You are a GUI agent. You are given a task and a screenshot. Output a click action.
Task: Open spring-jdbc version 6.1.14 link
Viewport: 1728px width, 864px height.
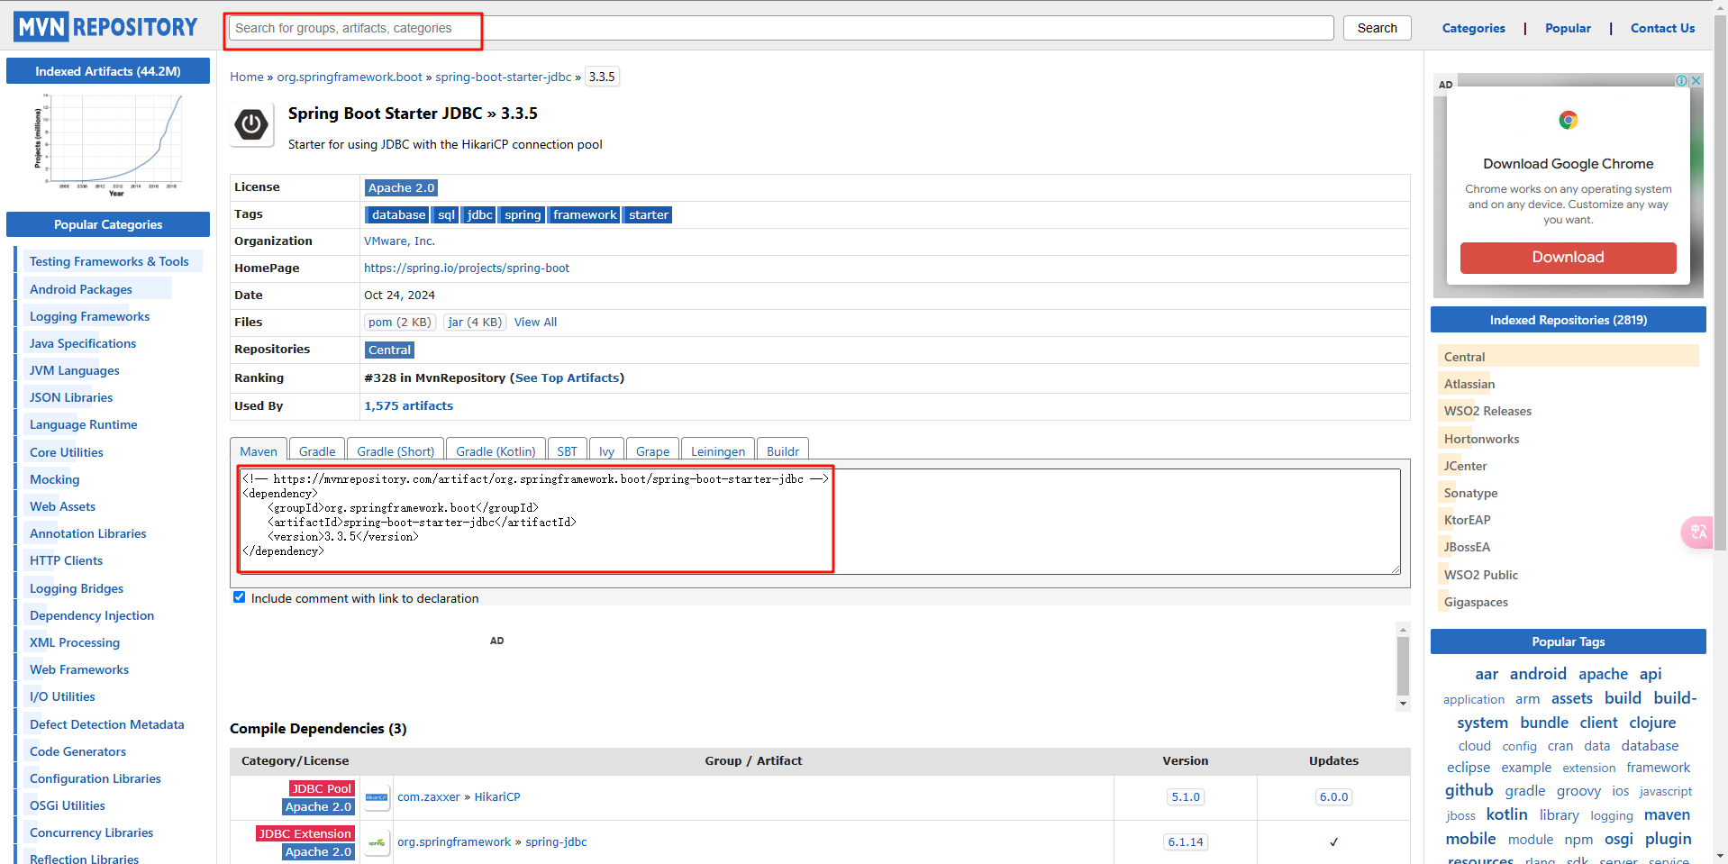pyautogui.click(x=1186, y=842)
